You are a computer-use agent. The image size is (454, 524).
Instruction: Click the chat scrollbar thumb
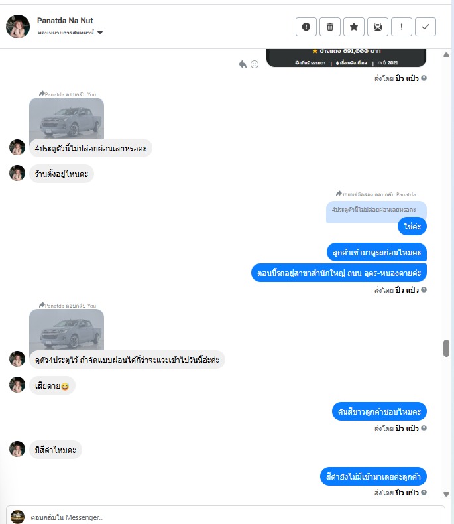point(446,348)
